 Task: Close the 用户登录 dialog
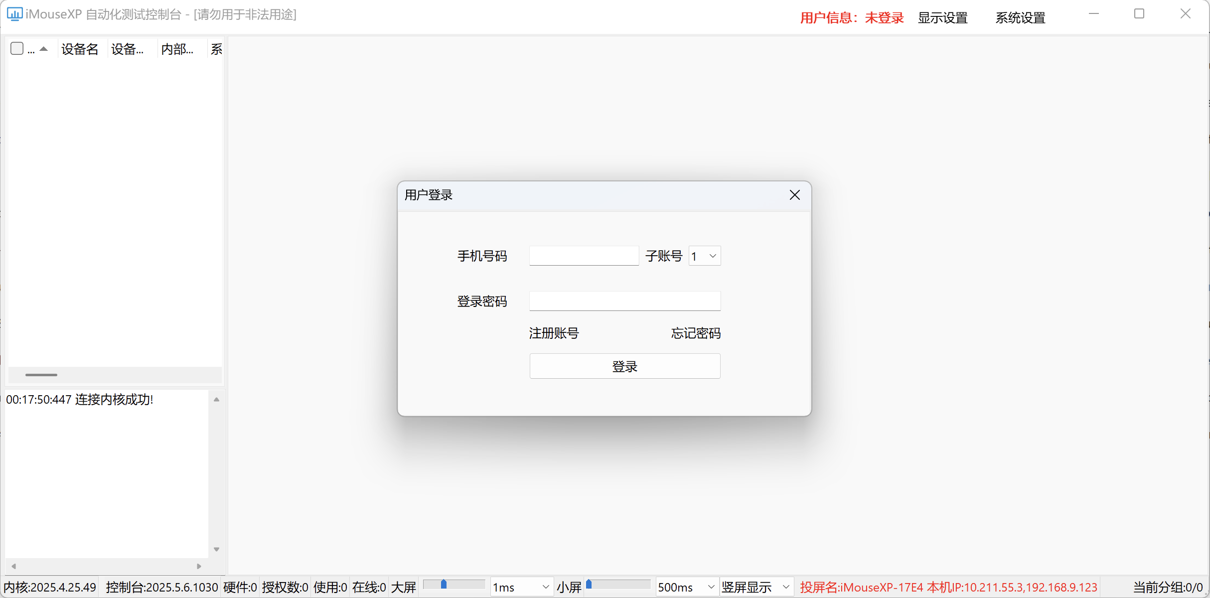794,195
